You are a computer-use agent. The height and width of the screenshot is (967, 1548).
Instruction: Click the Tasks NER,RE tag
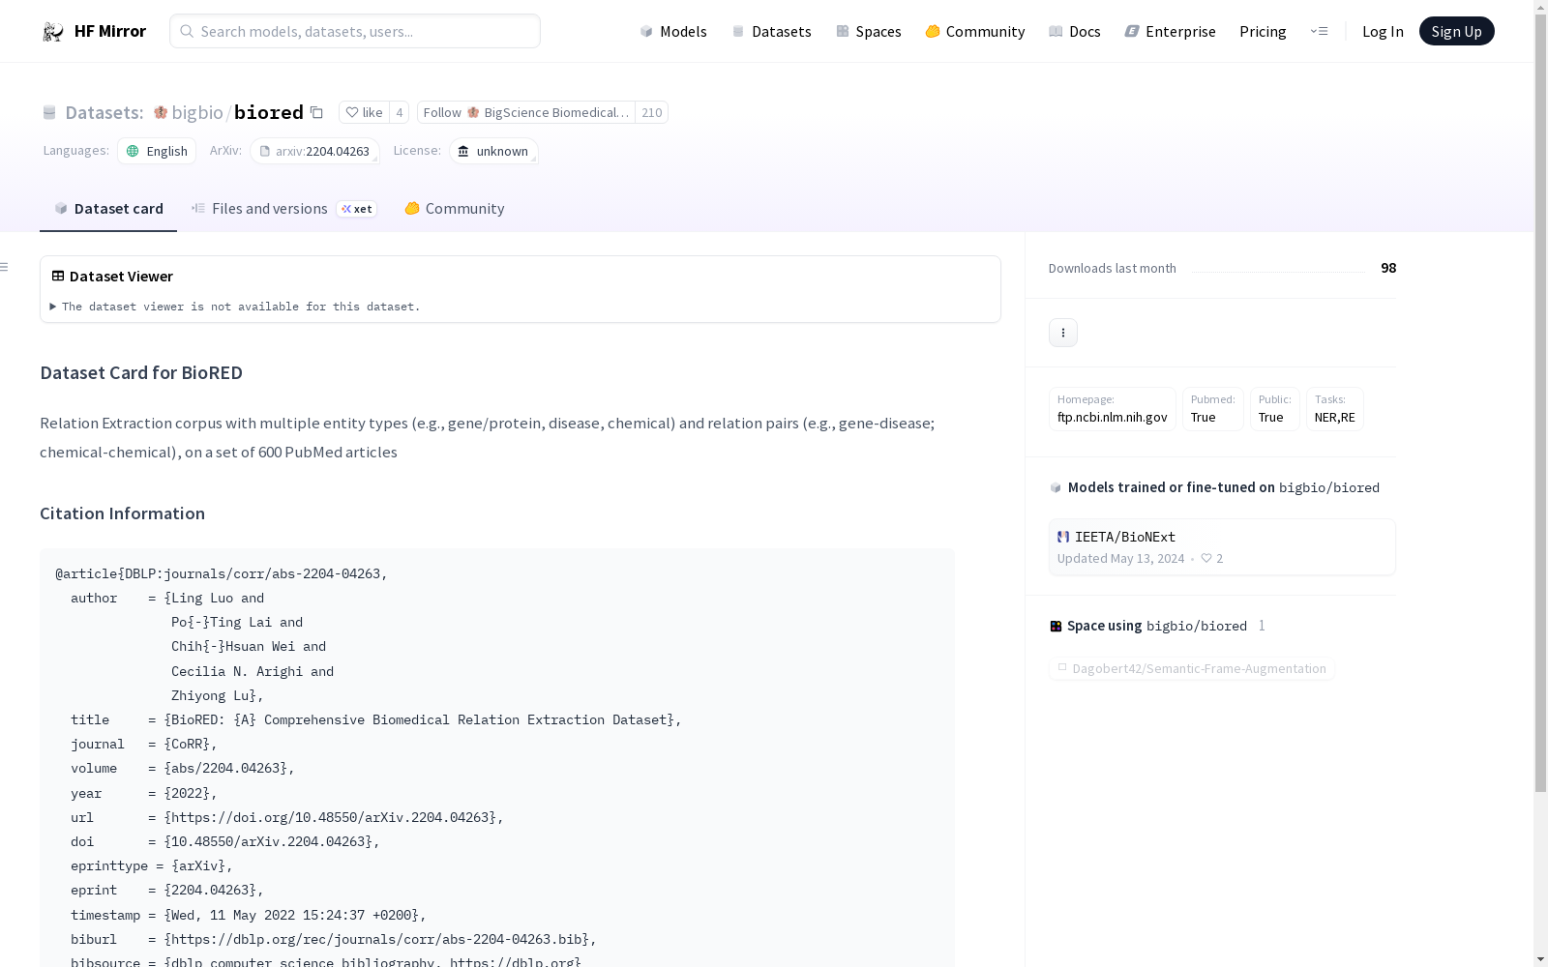[x=1335, y=409]
